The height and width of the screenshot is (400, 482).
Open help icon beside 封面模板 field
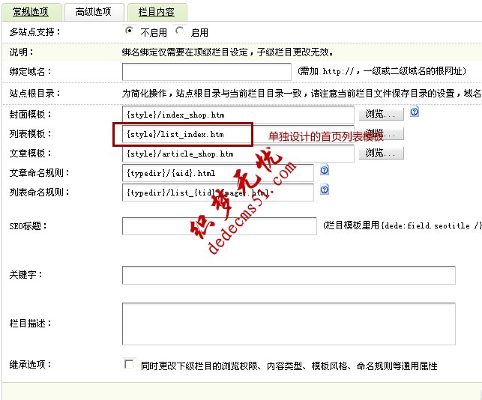click(414, 112)
